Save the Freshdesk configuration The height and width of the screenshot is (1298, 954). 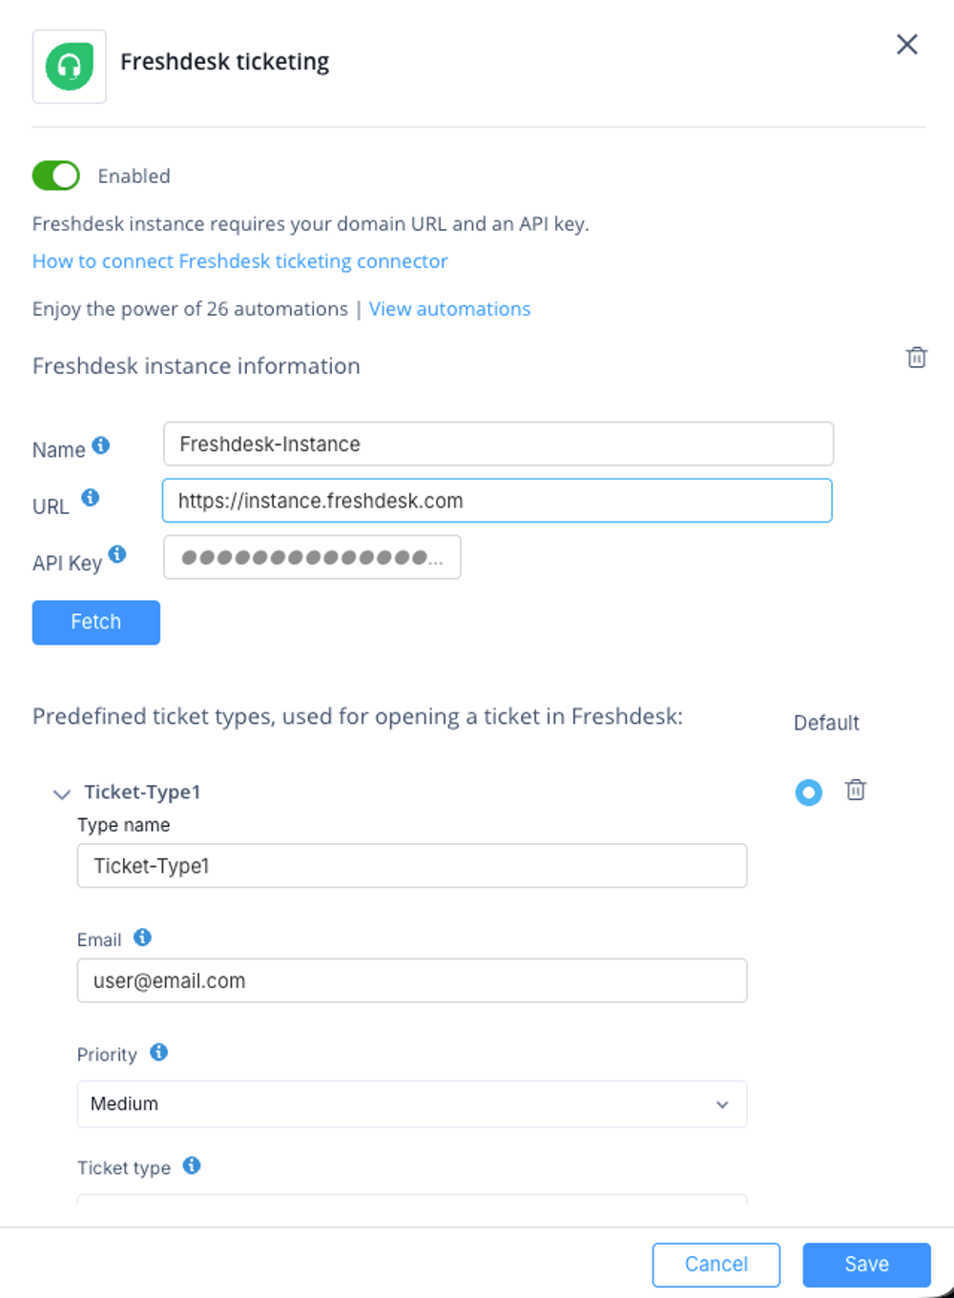866,1265
